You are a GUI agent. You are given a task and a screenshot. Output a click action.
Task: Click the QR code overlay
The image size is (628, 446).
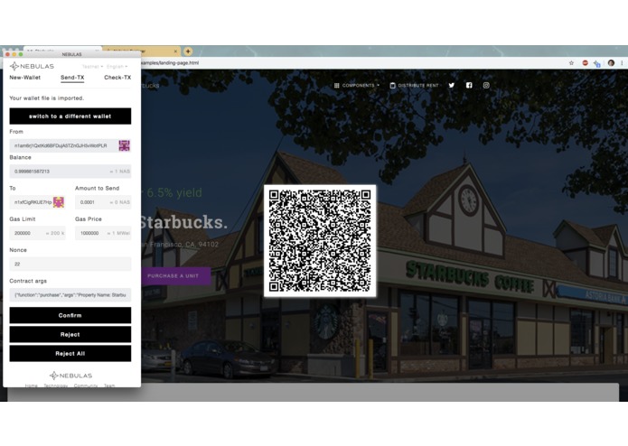click(x=320, y=241)
